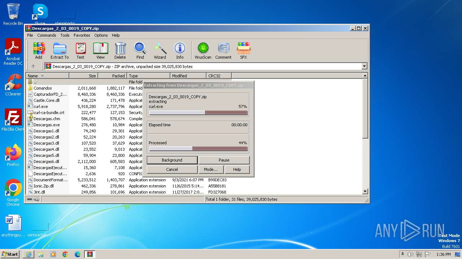Open the View toolbar icon
Image resolution: width=462 pixels, height=259 pixels.
tap(100, 51)
